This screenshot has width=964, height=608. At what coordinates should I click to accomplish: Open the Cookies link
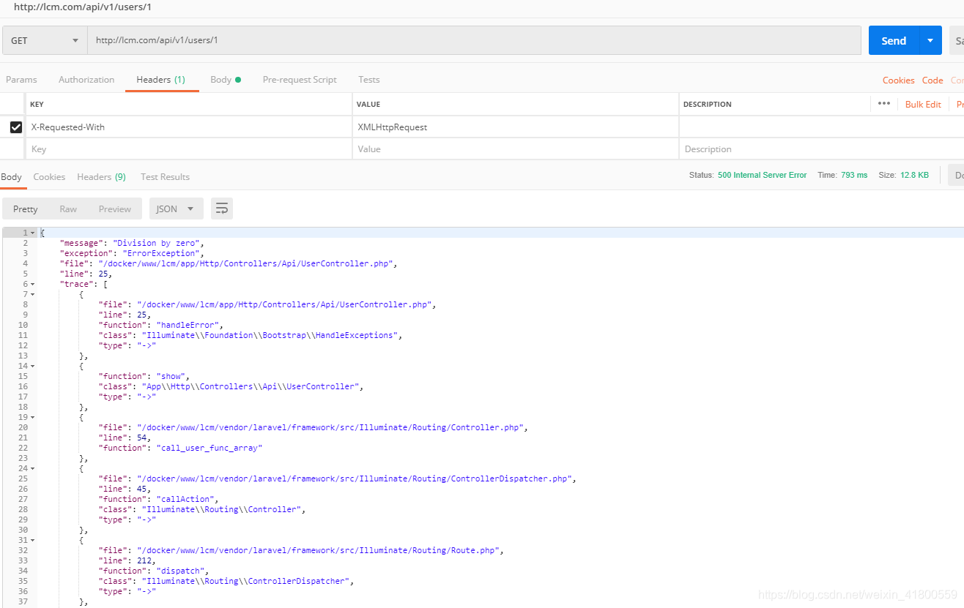click(x=898, y=80)
